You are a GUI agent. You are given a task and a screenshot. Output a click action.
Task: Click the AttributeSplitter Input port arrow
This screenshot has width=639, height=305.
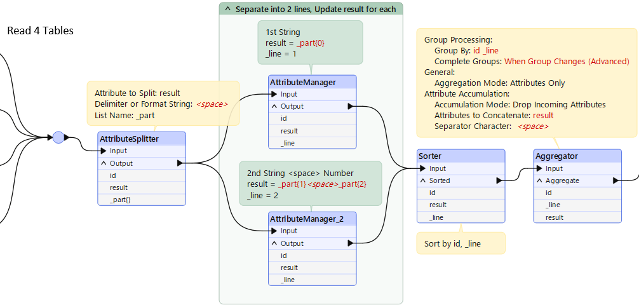click(x=104, y=151)
